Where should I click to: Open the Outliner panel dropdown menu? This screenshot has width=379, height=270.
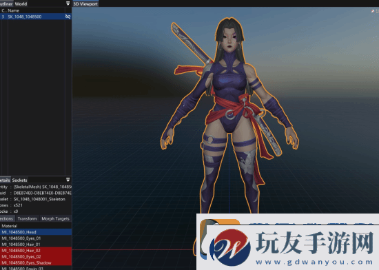pos(68,3)
